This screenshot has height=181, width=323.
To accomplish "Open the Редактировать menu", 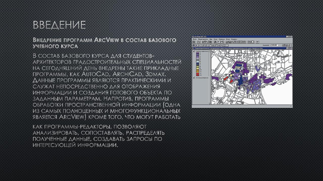I will pyautogui.click(x=203, y=39).
